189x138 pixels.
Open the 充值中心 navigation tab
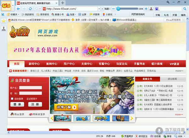pos(87,64)
